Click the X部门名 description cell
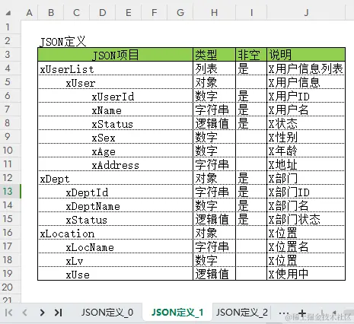 pos(306,205)
